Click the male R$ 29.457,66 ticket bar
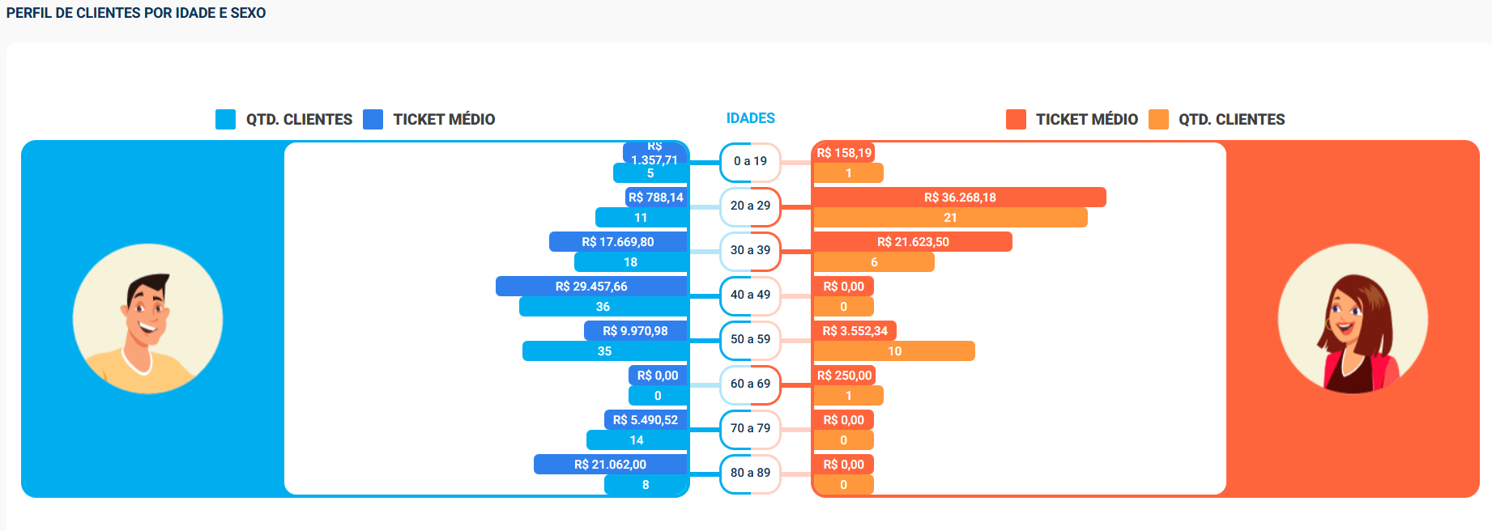 click(591, 287)
